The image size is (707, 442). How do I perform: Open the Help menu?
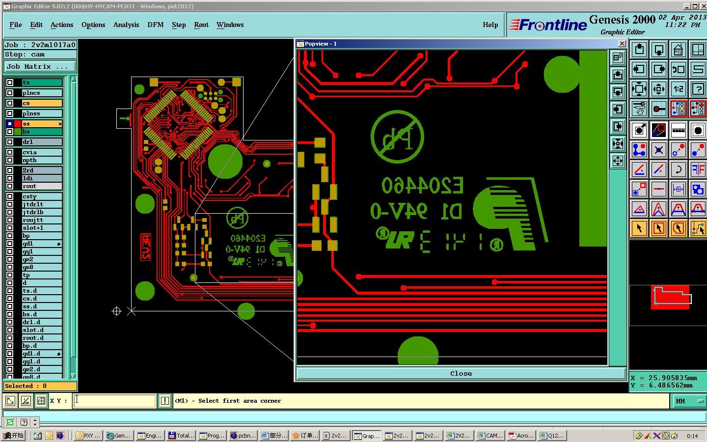tap(490, 25)
